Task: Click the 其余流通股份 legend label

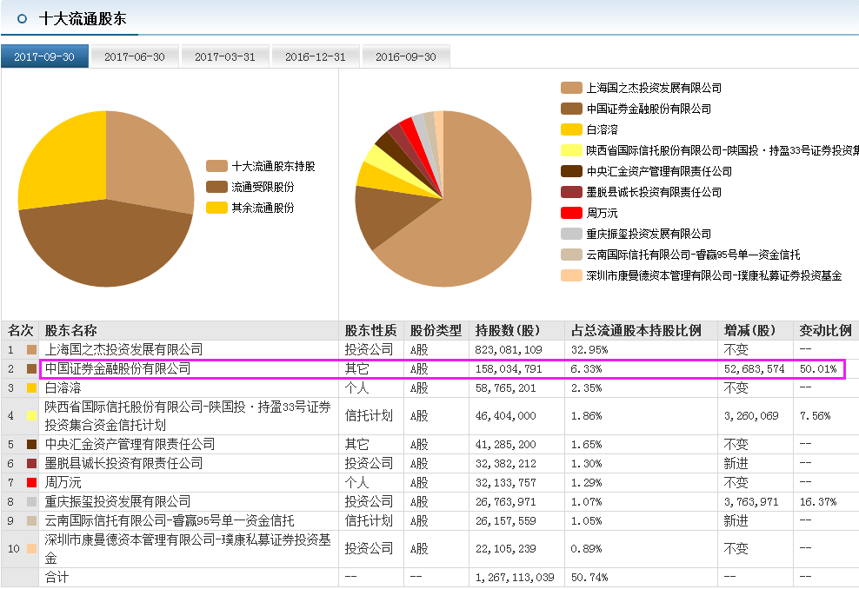Action: point(263,208)
